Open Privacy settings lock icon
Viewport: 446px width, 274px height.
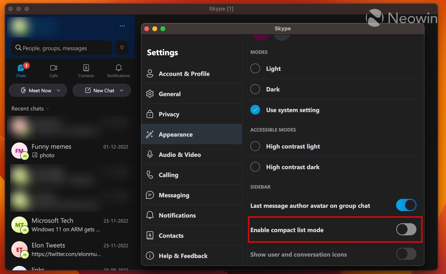150,114
